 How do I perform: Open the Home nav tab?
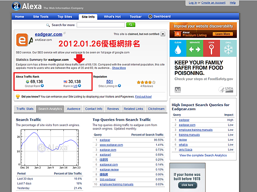19,17
